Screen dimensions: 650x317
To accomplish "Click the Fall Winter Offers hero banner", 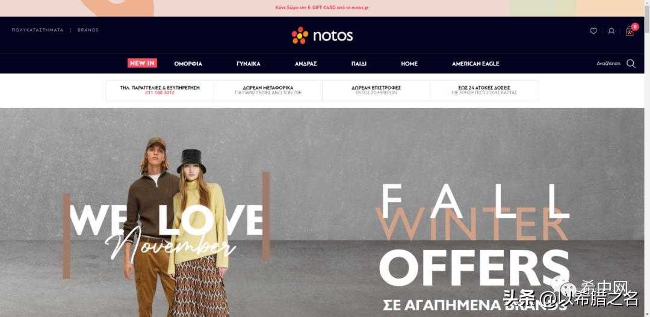I will (x=322, y=212).
